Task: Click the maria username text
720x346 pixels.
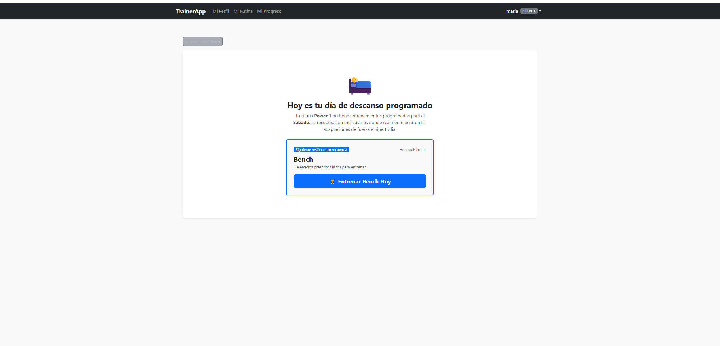Action: pos(512,11)
